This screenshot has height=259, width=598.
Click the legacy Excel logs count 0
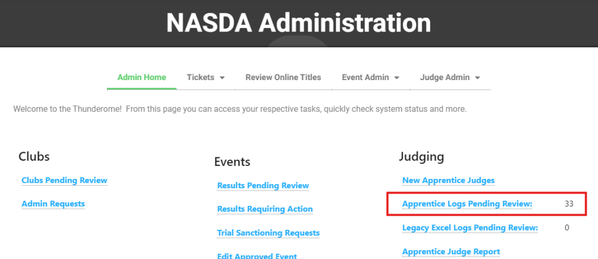566,227
